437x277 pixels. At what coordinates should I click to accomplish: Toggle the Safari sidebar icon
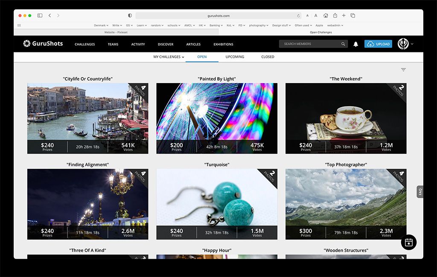pyautogui.click(x=40, y=16)
